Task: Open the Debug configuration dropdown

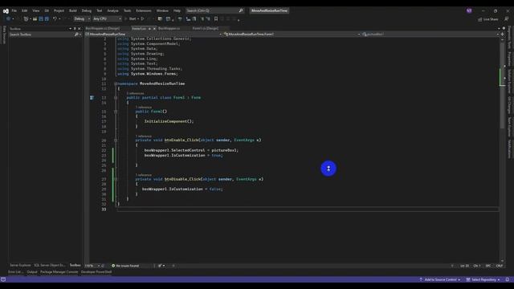Action: (82, 19)
